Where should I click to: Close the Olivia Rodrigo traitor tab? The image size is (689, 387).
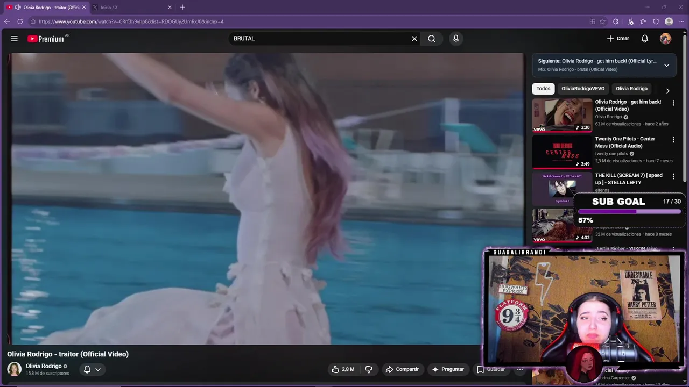[x=84, y=8]
